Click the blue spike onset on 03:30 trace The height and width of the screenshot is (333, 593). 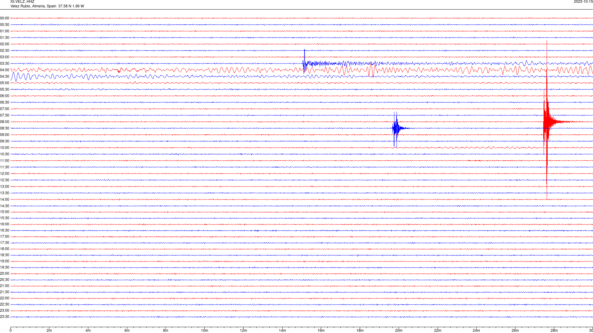click(x=305, y=62)
